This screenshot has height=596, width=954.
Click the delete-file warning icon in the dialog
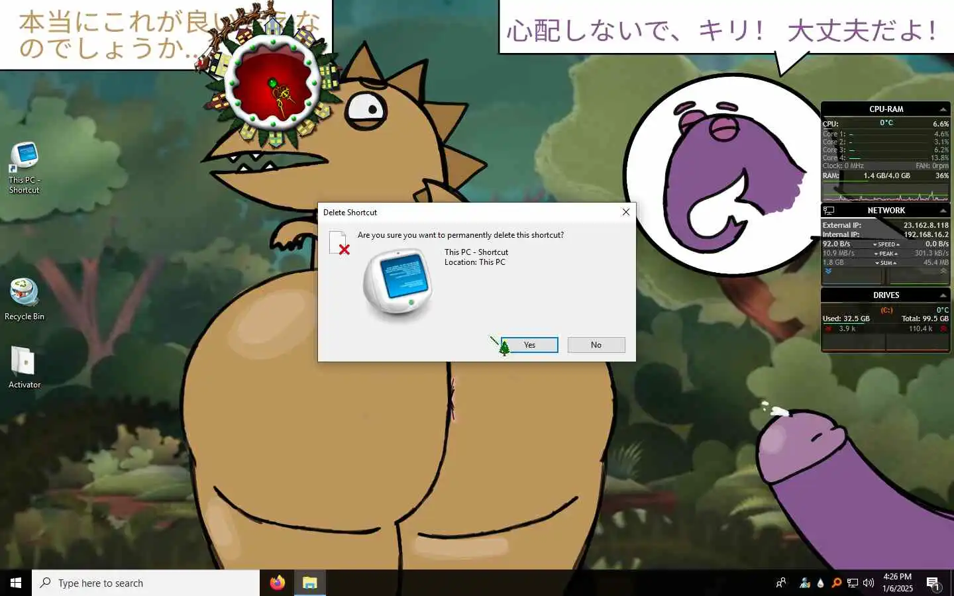click(x=339, y=243)
